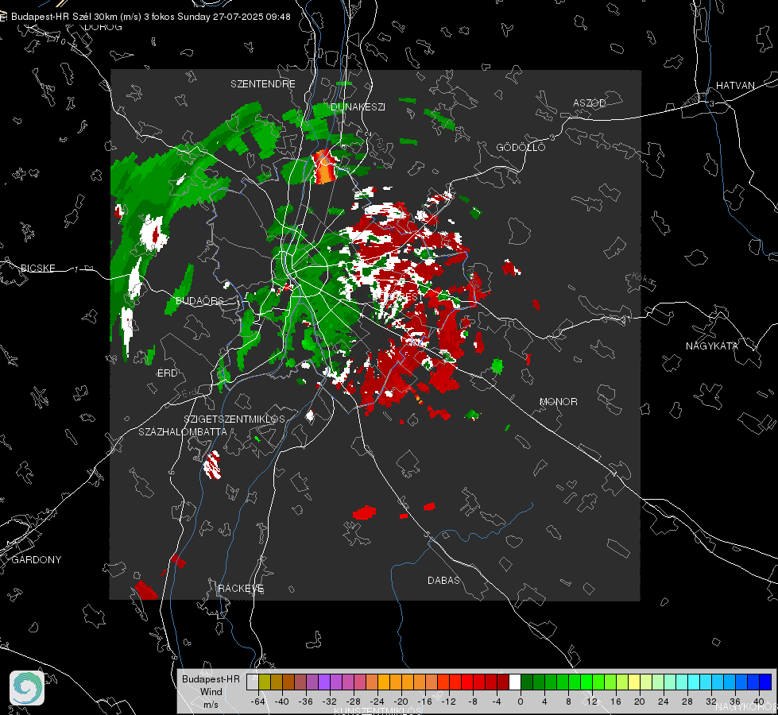Click the RÁCKEVE city label
Image resolution: width=778 pixels, height=715 pixels.
[241, 588]
